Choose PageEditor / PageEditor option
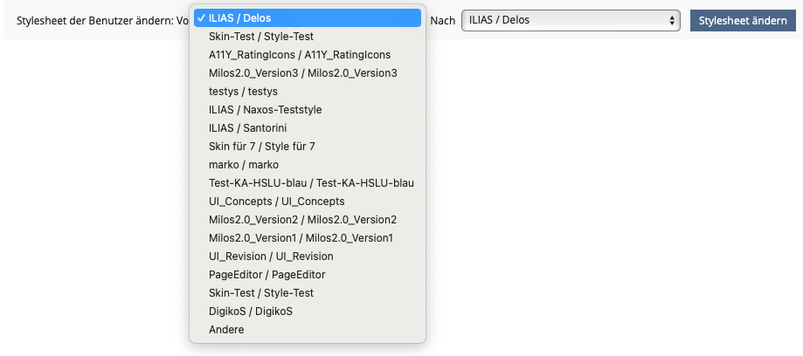This screenshot has height=356, width=803. 267,275
